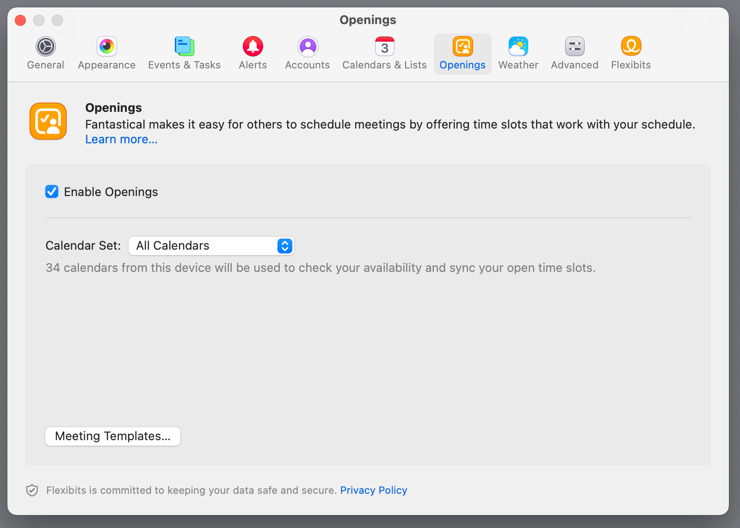The height and width of the screenshot is (528, 740).
Task: Switch to Advanced preferences tab
Action: 575,54
